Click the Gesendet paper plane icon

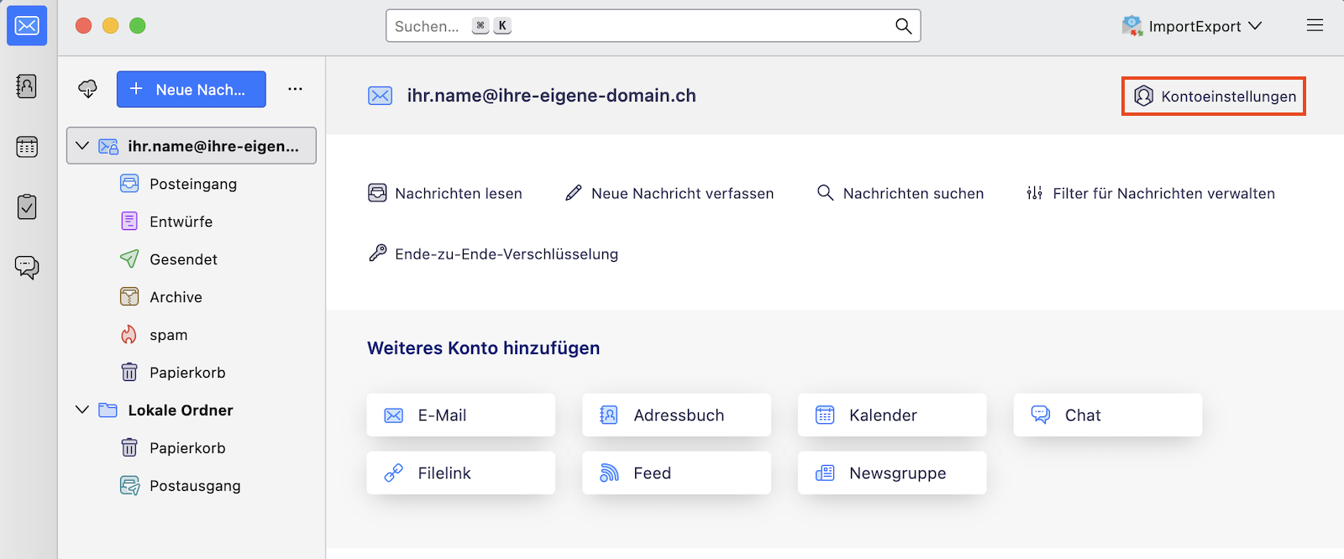click(129, 259)
